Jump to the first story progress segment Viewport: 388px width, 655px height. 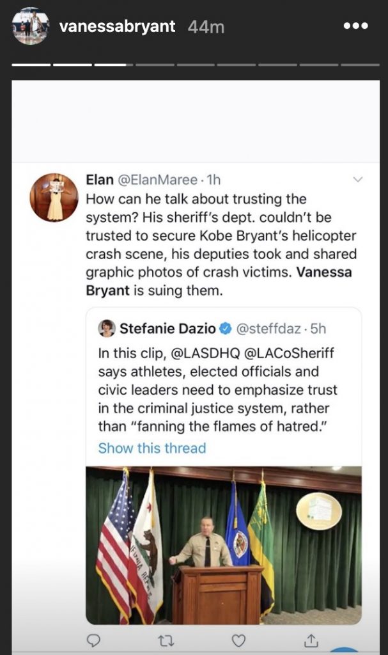tap(31, 65)
